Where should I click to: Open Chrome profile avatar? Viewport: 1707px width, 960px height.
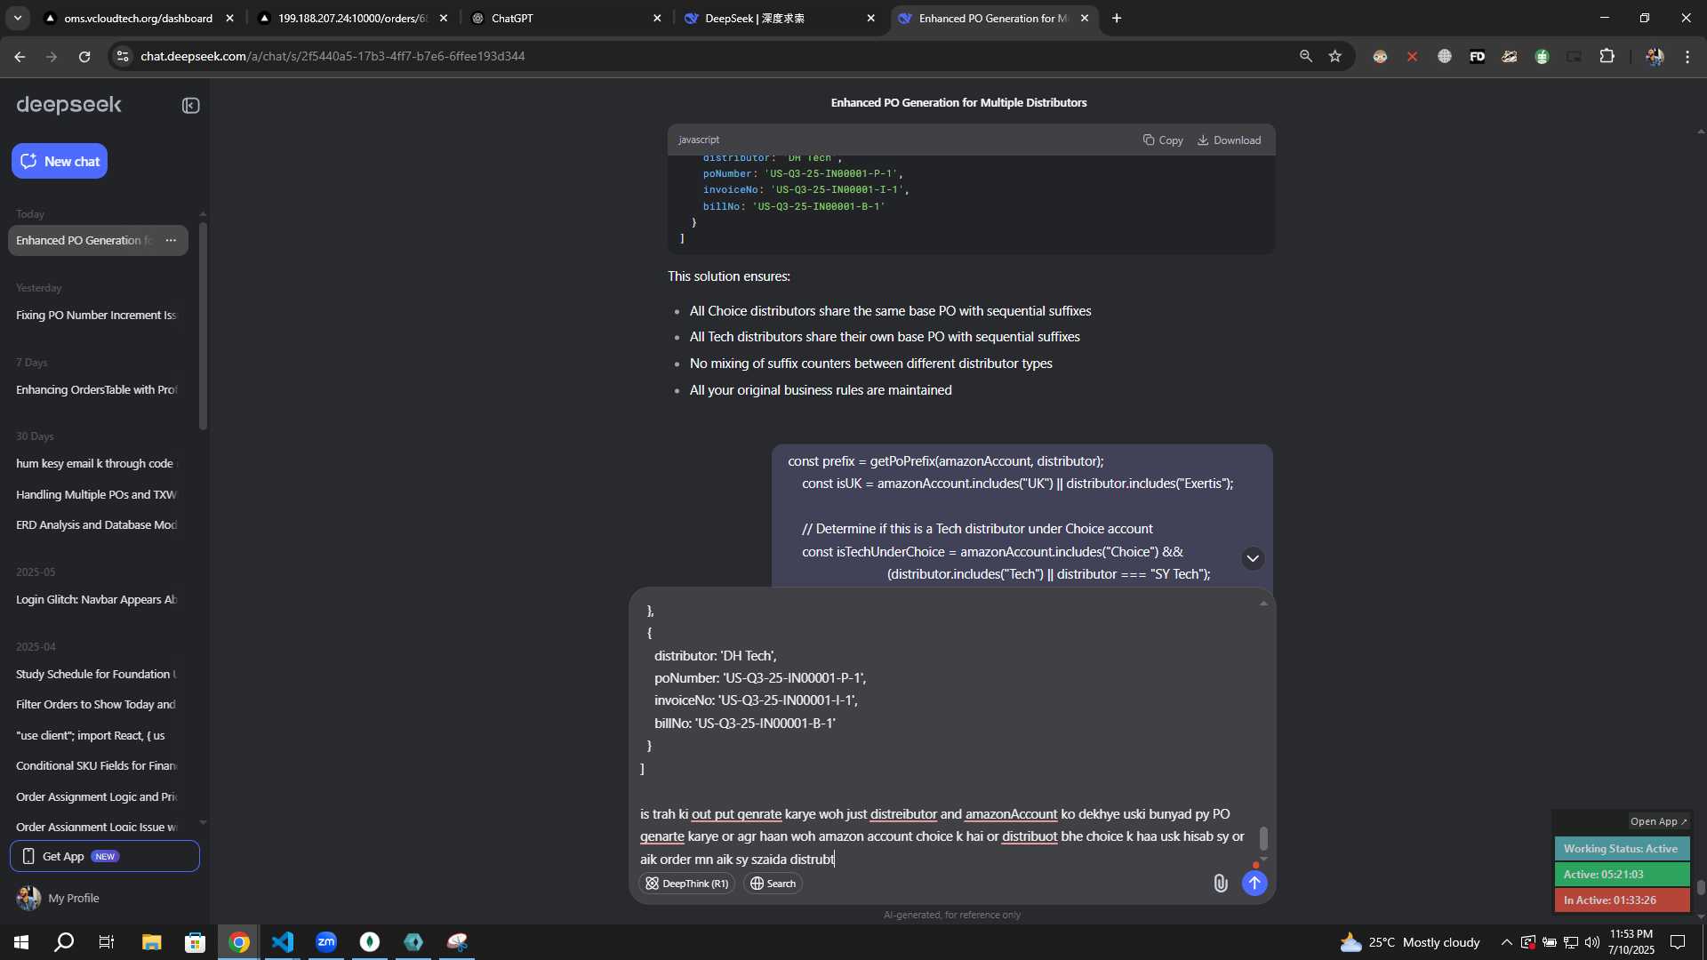(1654, 56)
